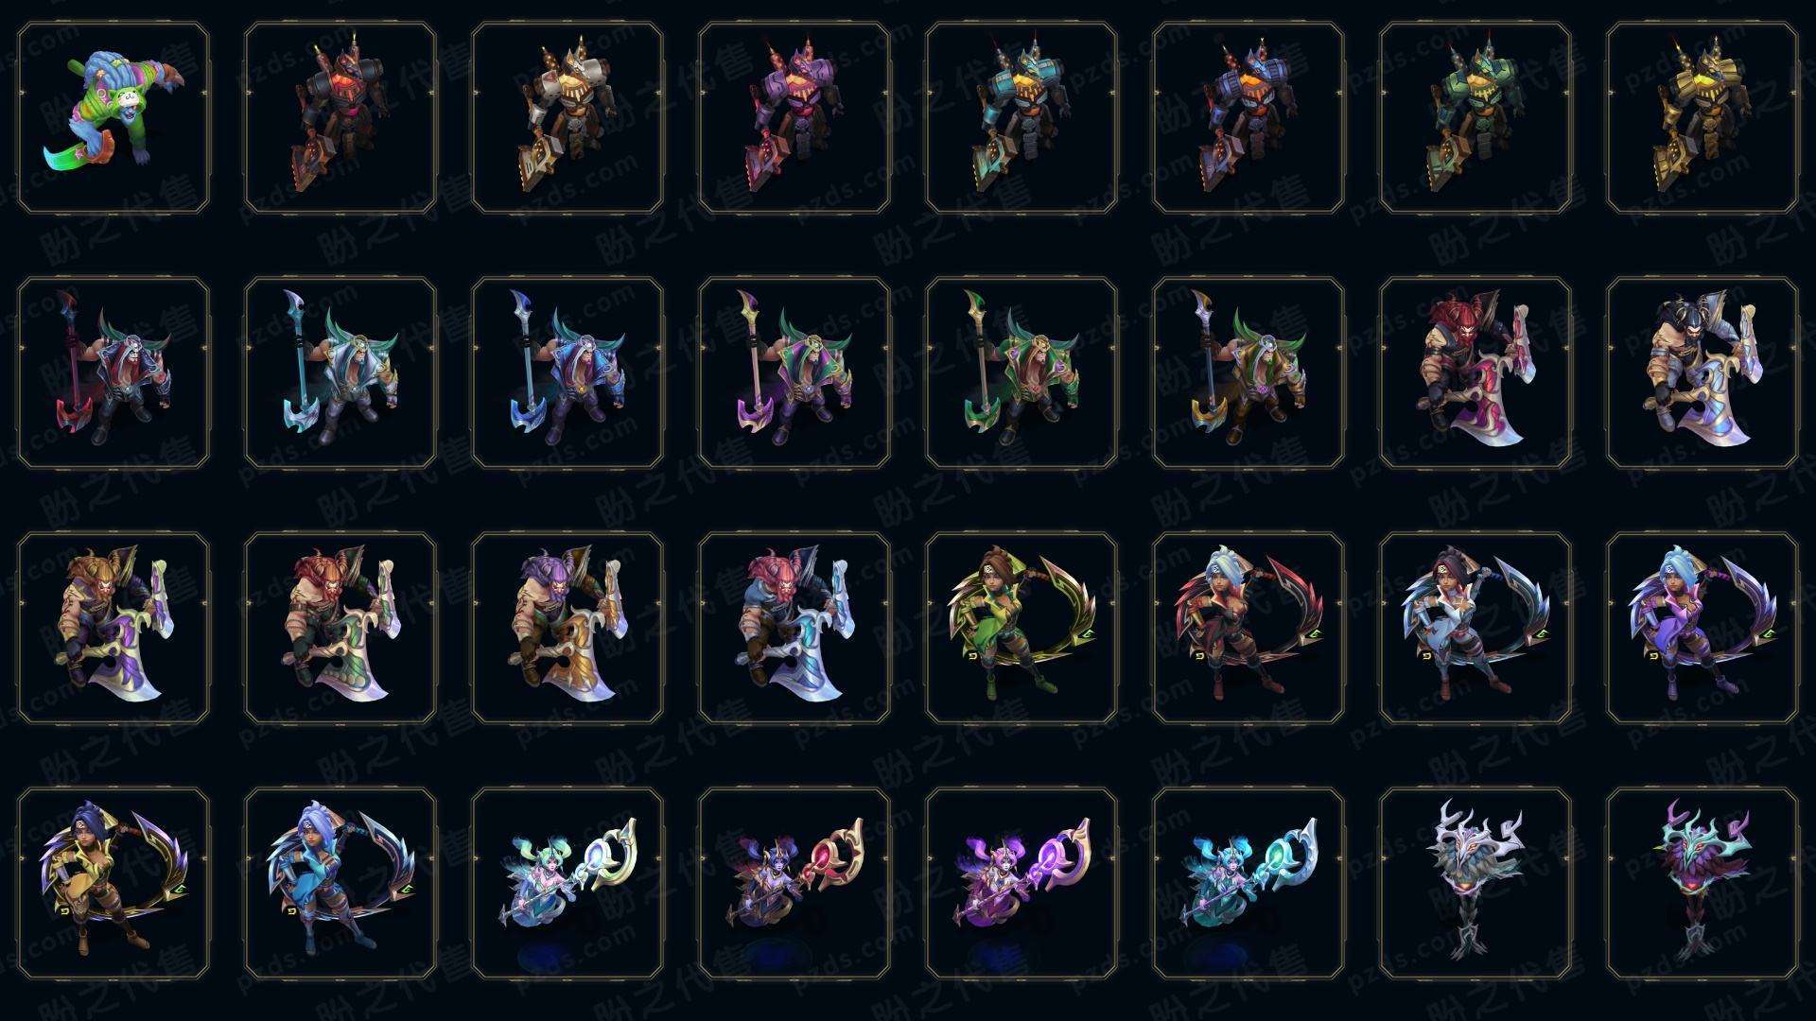
Task: Pick the gold-axe horned warrior chroma
Action: coord(1248,373)
